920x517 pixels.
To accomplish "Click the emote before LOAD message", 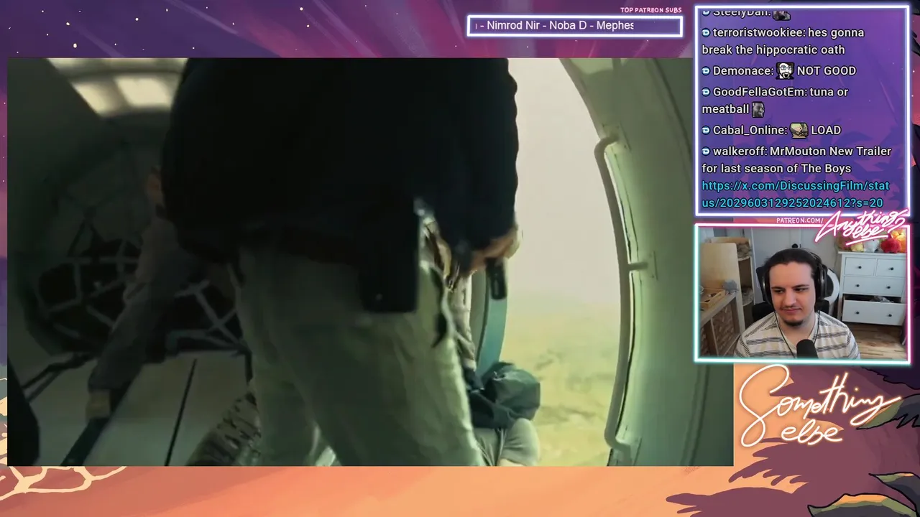I will (799, 130).
